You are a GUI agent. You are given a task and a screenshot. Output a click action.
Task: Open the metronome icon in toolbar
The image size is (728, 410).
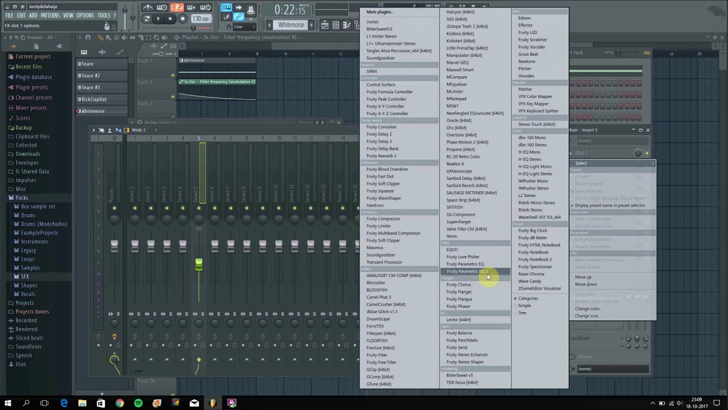[x=147, y=7]
